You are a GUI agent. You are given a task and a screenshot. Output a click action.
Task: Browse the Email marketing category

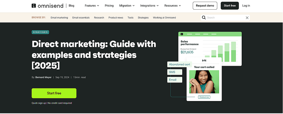click(x=59, y=18)
